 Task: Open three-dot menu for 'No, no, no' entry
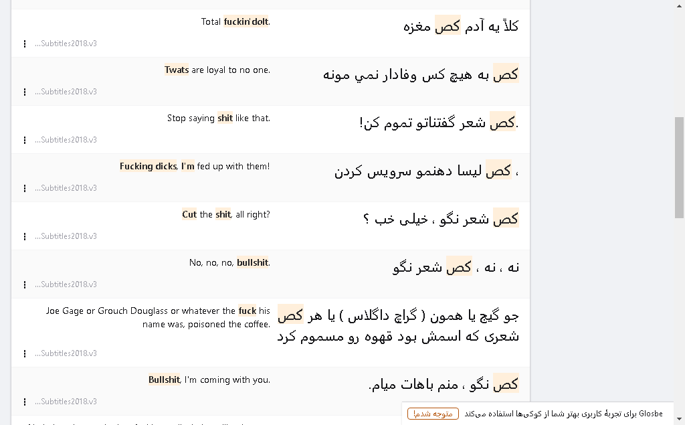(x=25, y=284)
